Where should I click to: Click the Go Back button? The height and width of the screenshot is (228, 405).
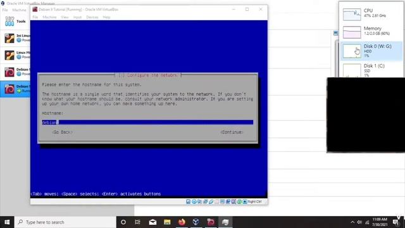pyautogui.click(x=62, y=132)
